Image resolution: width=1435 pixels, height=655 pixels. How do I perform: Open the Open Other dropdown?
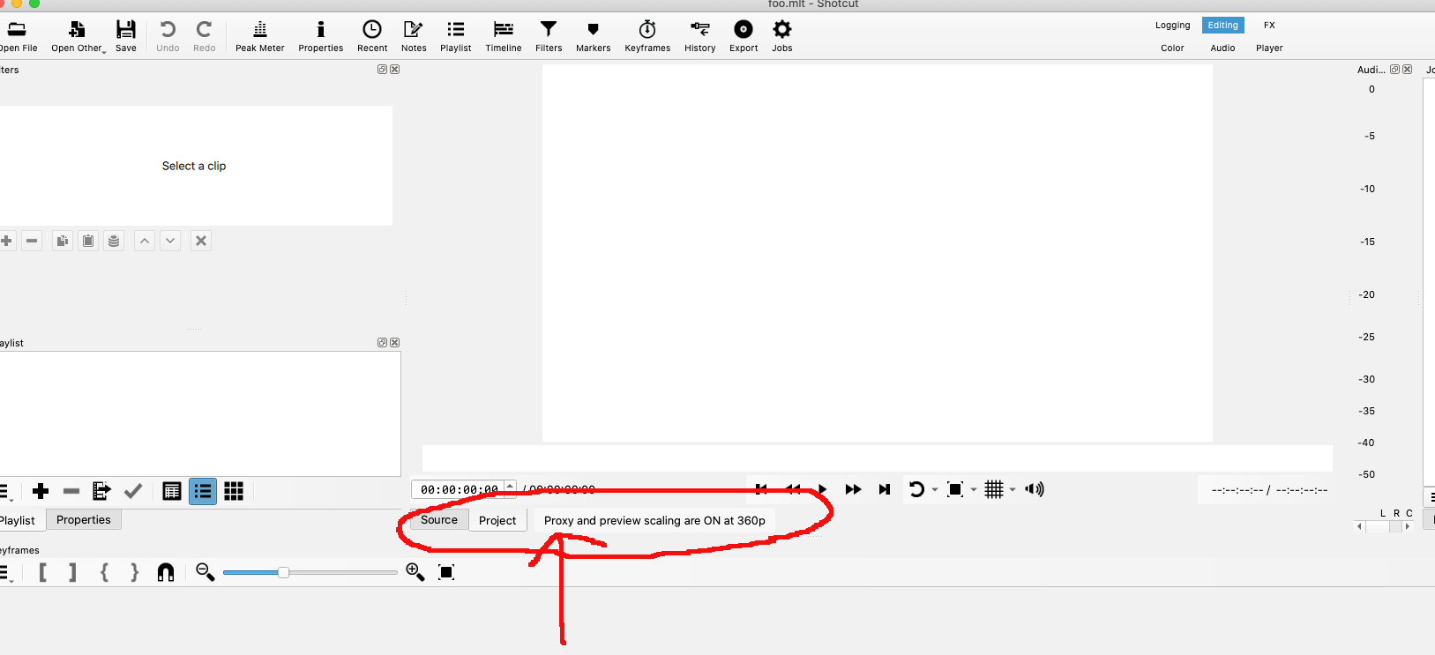(x=78, y=36)
